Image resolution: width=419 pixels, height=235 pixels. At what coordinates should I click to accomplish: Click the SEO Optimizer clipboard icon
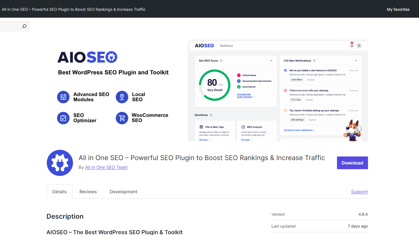click(x=63, y=118)
